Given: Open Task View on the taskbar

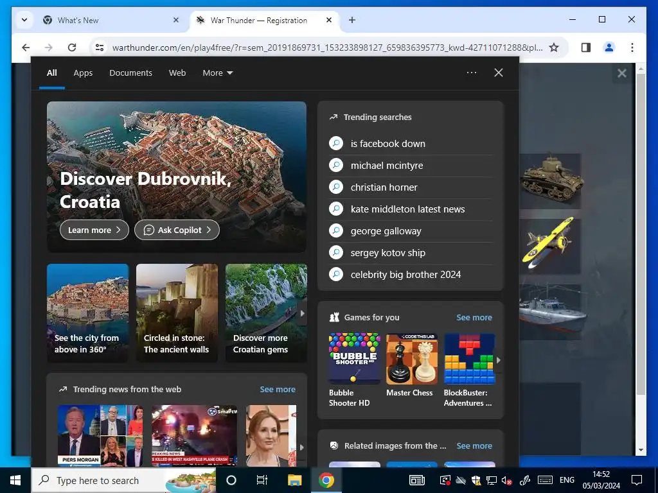Looking at the screenshot, I should point(262,480).
